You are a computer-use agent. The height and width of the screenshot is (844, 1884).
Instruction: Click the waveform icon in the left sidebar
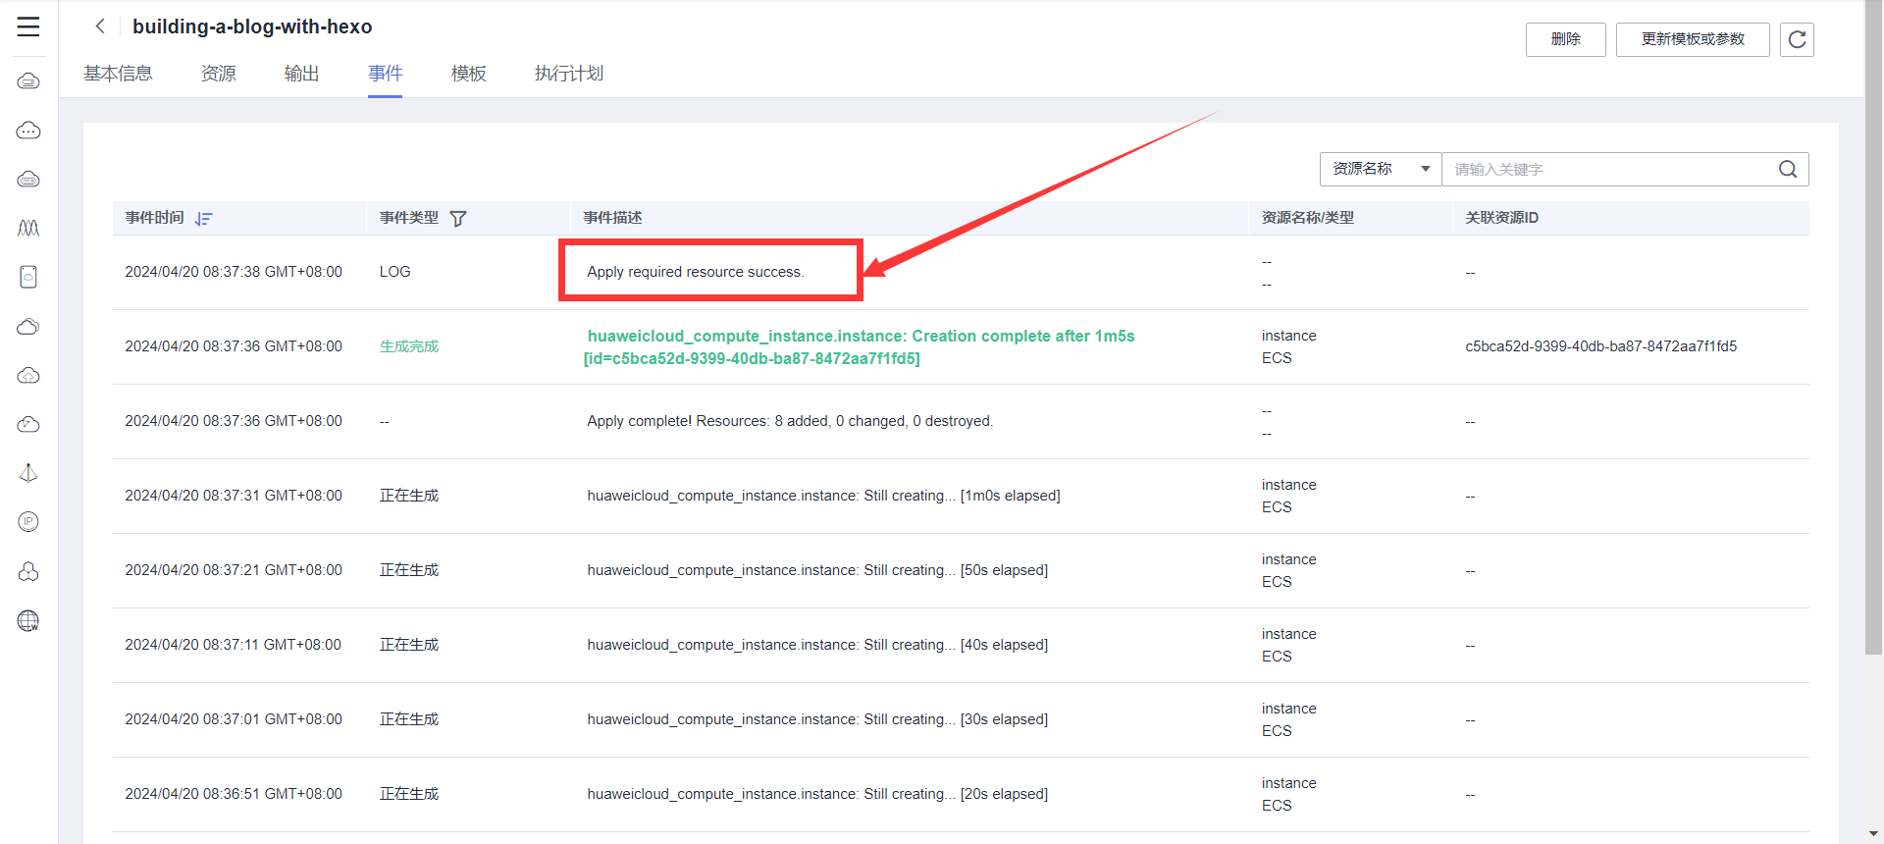pyautogui.click(x=28, y=228)
